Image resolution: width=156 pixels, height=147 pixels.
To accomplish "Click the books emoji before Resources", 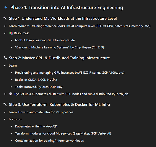I will [11, 33].
